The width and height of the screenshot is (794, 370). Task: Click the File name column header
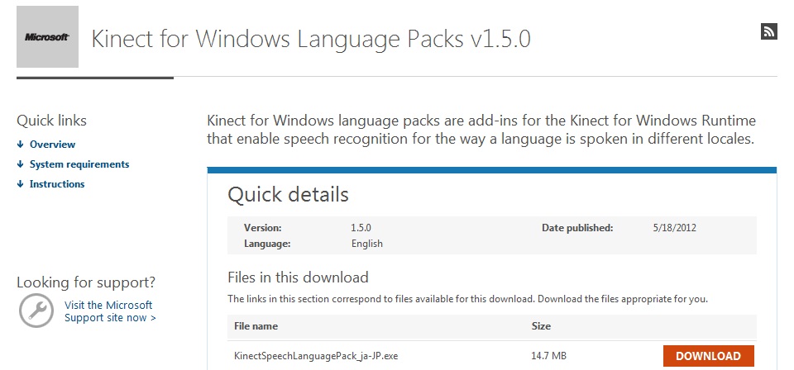pyautogui.click(x=256, y=326)
